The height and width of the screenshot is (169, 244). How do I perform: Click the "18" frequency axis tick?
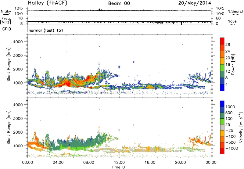tap(20, 18)
